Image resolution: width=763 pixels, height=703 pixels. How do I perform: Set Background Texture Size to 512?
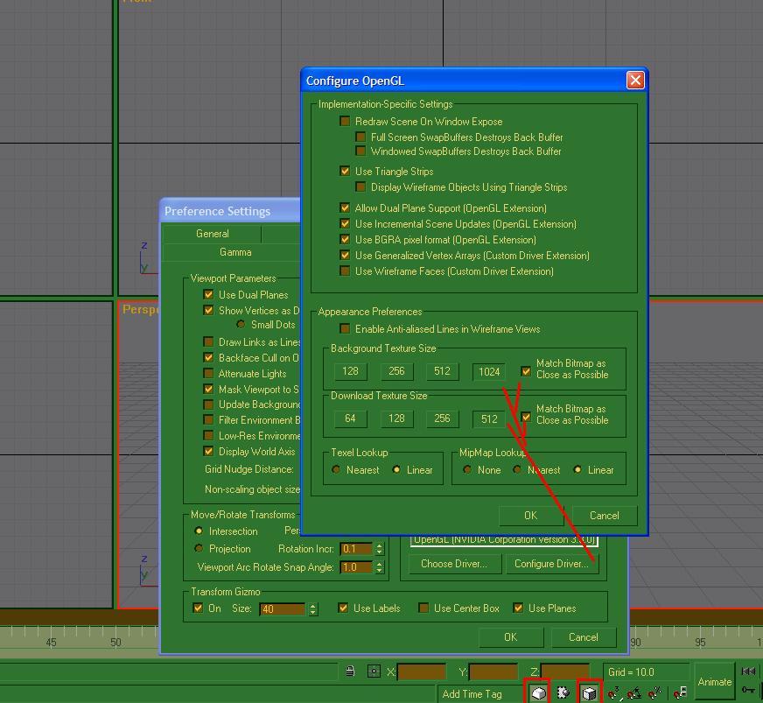(442, 371)
